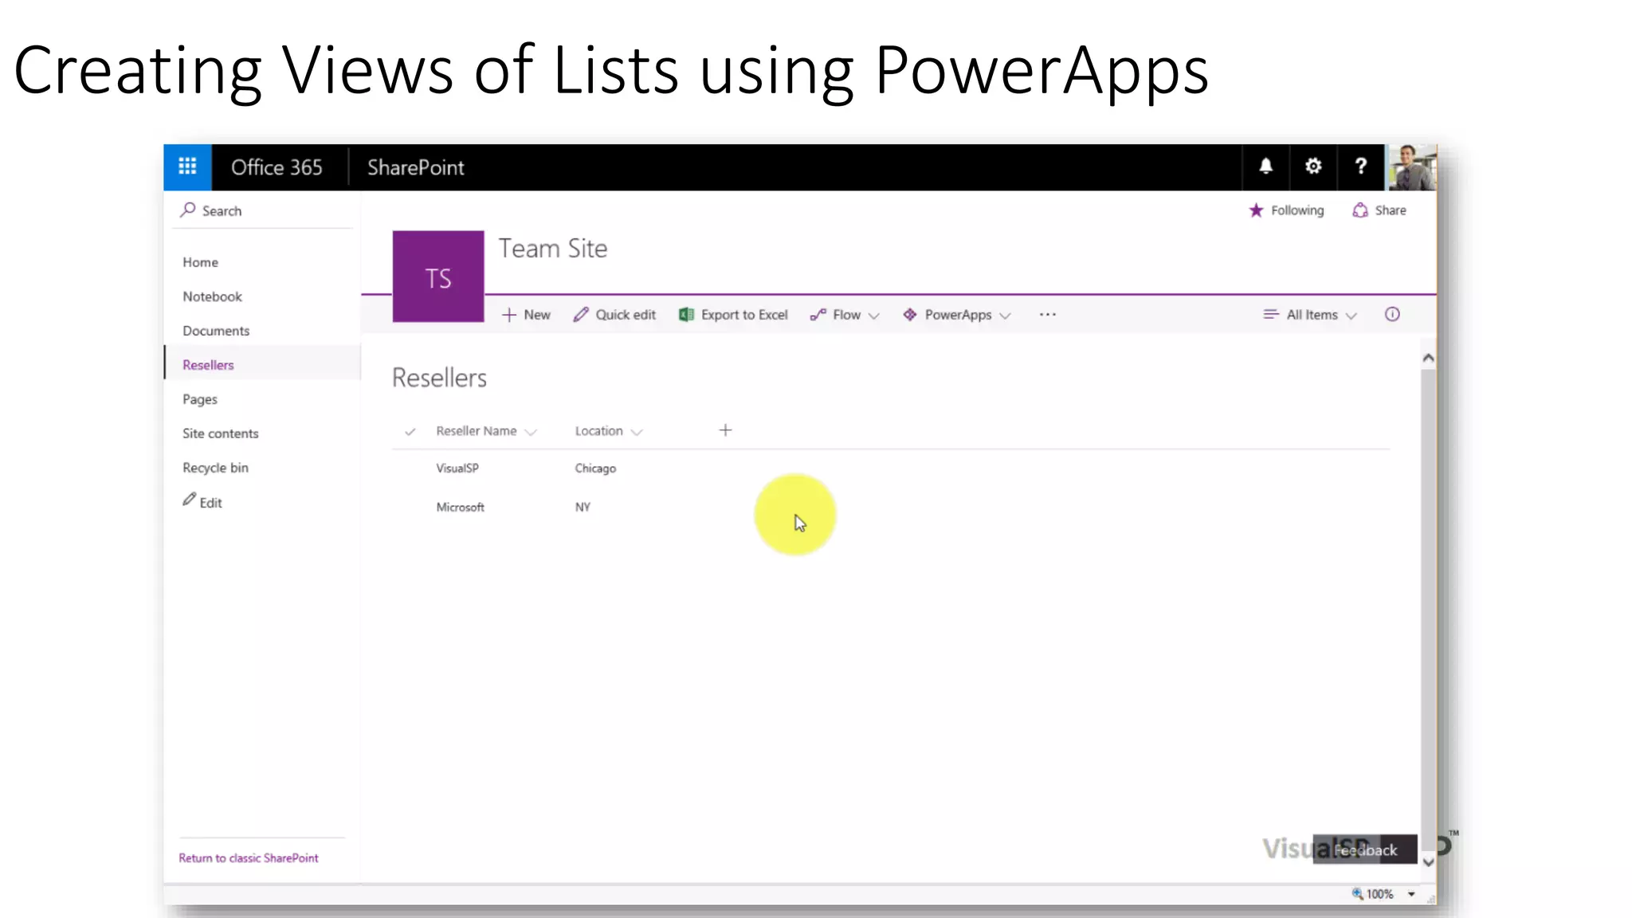Open Documents in the left navigation
The width and height of the screenshot is (1632, 918).
[x=216, y=331]
